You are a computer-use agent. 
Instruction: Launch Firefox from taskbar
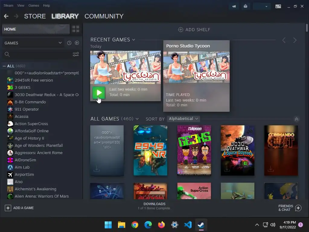161,225
